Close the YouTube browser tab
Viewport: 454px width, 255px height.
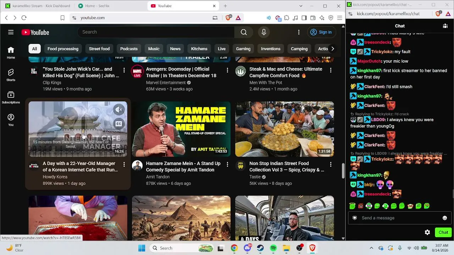[214, 6]
